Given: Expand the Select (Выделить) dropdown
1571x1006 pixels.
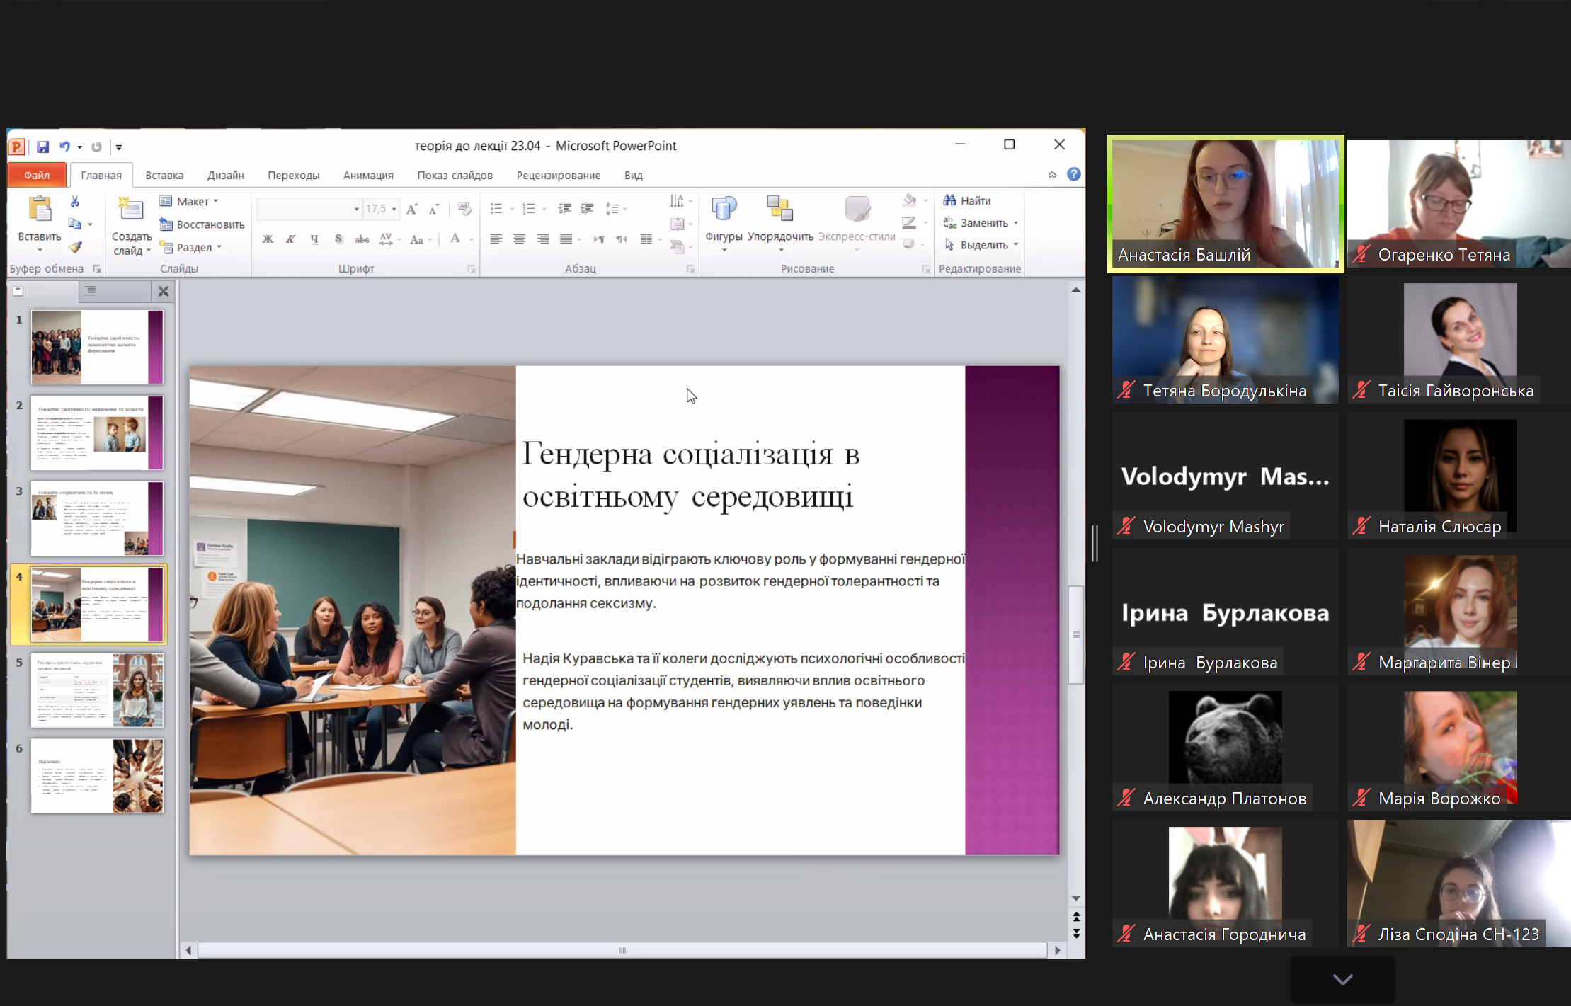Looking at the screenshot, I should 1016,245.
